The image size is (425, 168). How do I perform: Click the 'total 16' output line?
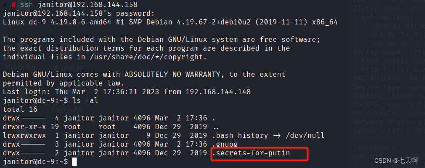pos(20,110)
